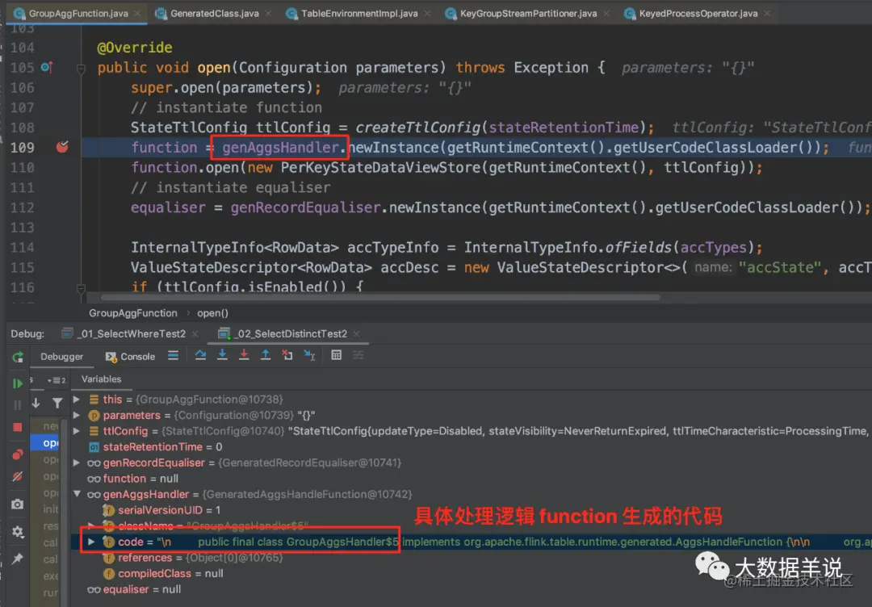Click GroupAggFunction in breadcrumb bar
Viewport: 872px width, 607px height.
[133, 313]
